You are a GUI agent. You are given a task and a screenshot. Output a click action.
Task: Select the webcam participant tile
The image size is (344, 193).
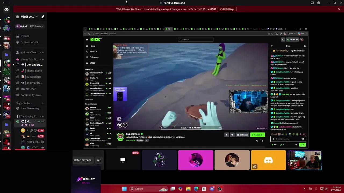[x=305, y=160]
